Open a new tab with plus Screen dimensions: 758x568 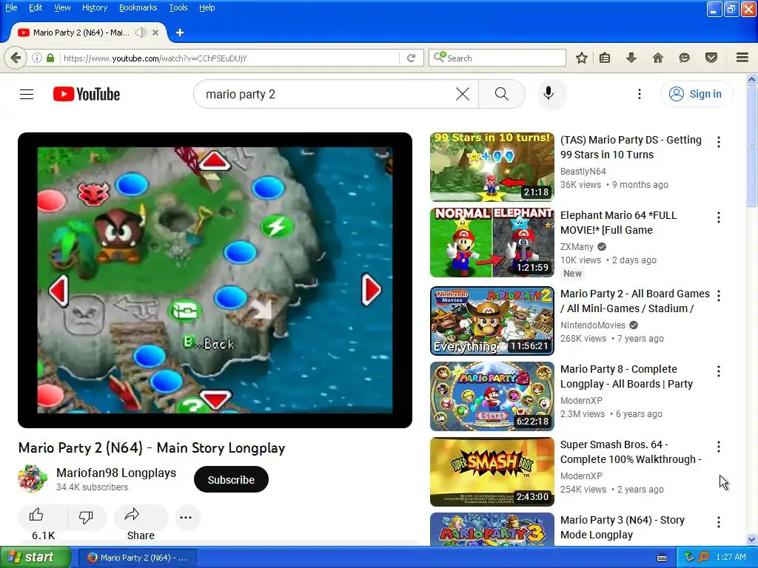coord(180,33)
